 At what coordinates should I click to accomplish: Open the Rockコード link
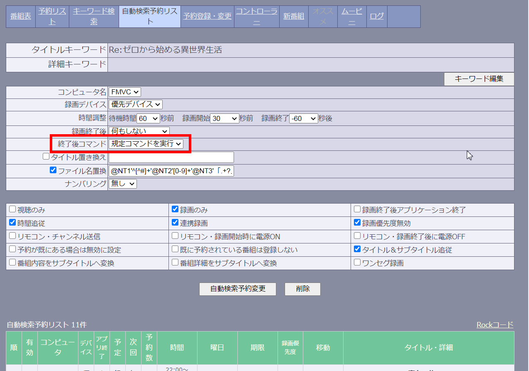[495, 325]
